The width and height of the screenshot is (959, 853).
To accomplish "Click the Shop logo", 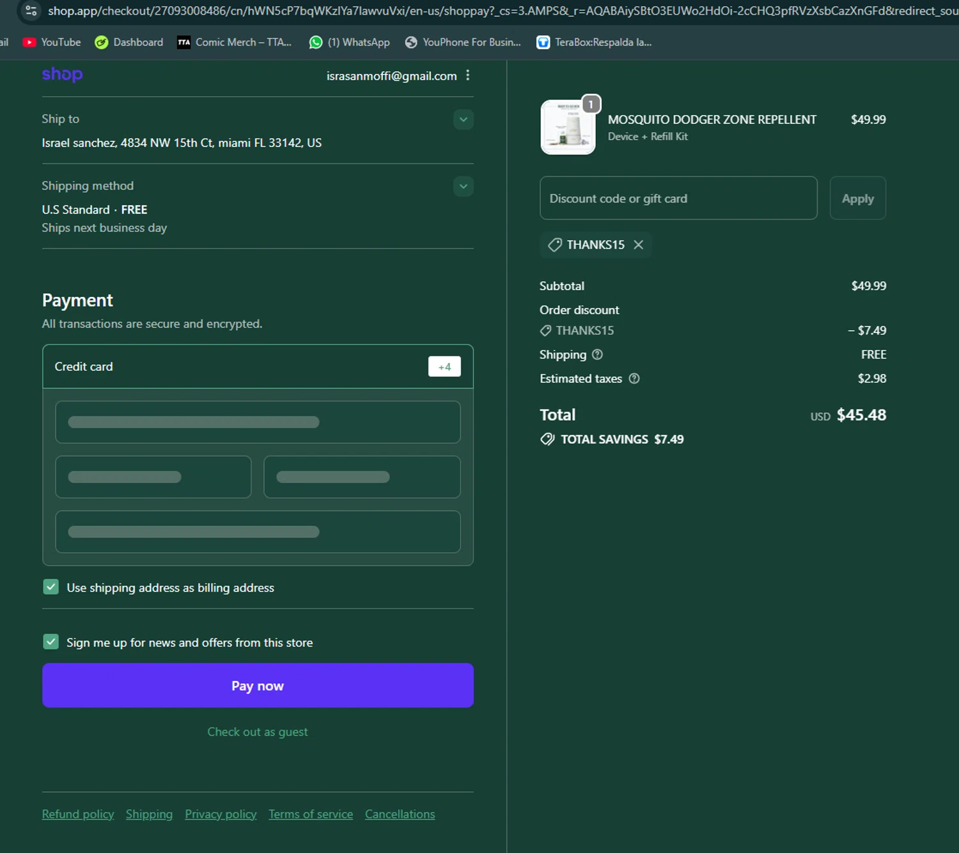I will coord(62,74).
